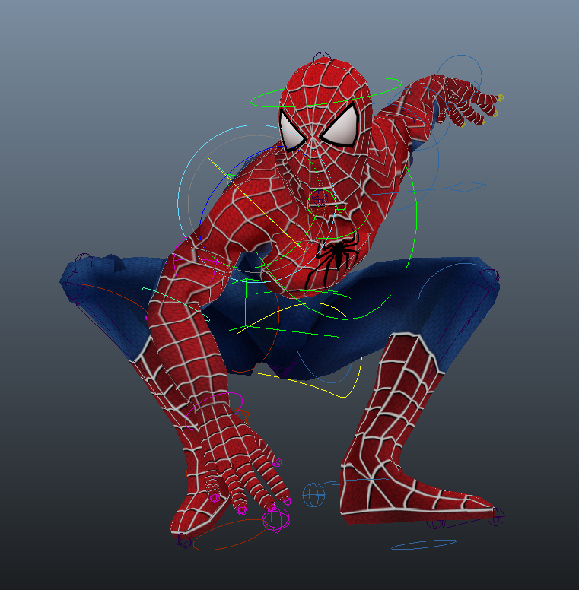The width and height of the screenshot is (579, 590).
Task: Pick the blue diamond control beside the raised arm
Action: tap(465, 186)
